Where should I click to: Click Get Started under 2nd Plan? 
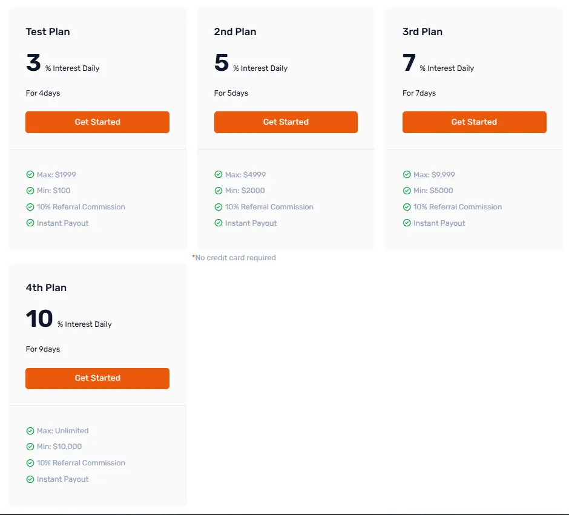286,122
